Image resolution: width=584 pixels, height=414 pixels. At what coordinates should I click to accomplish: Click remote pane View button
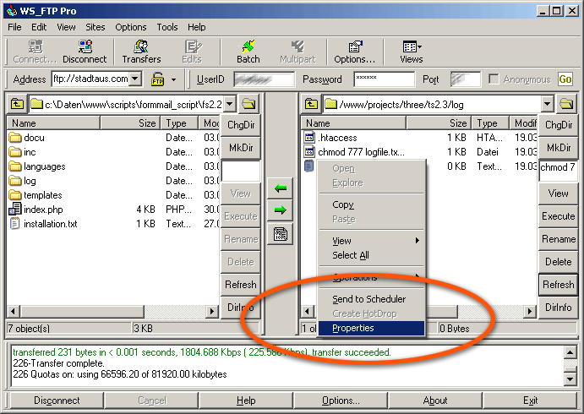point(559,193)
